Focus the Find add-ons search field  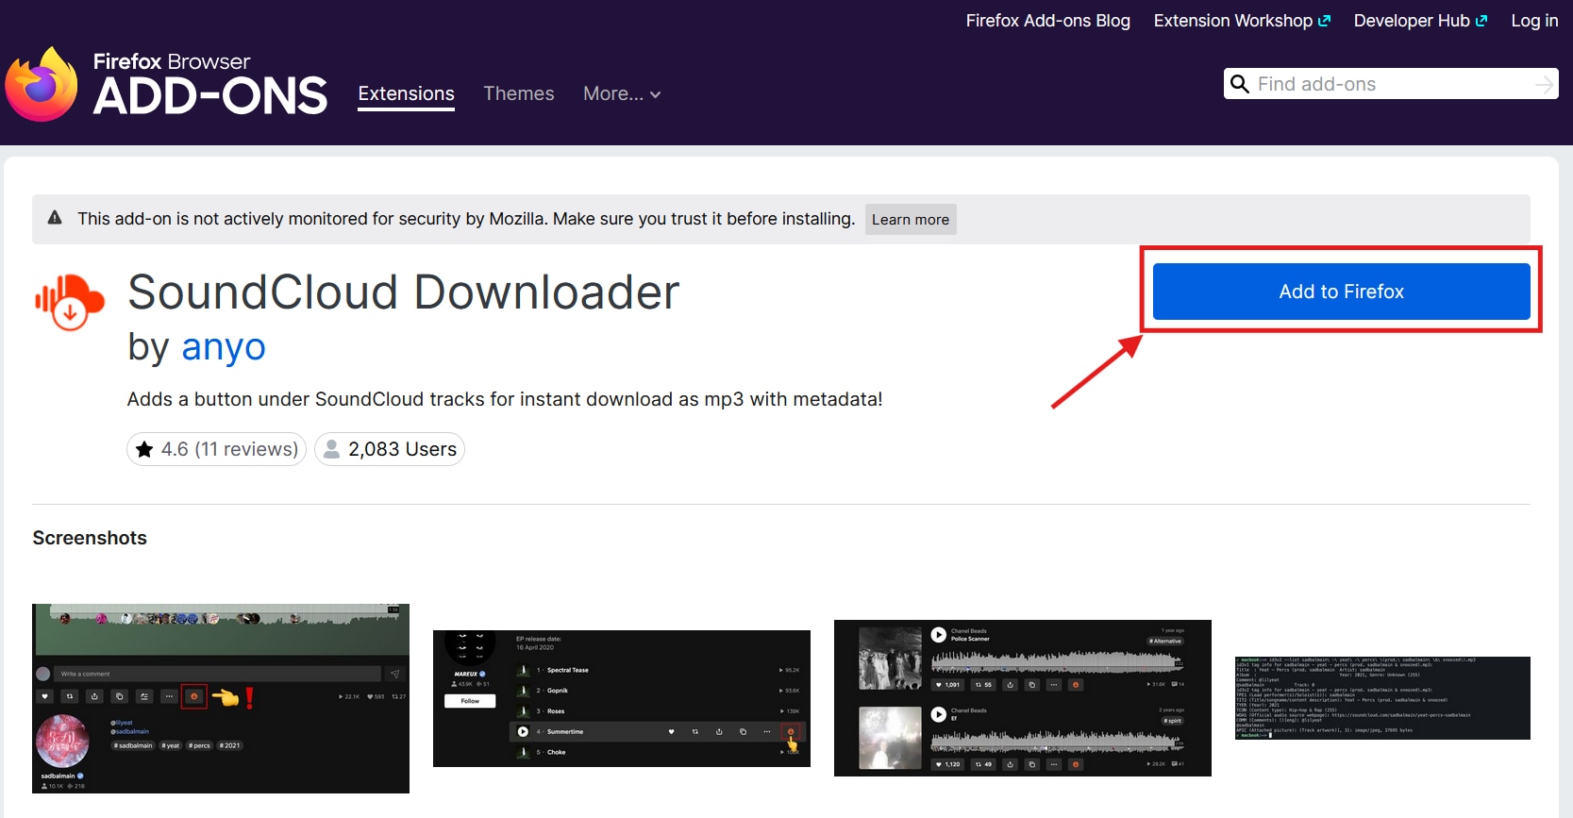point(1391,84)
